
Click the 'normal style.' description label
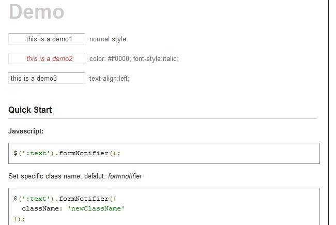coord(109,39)
